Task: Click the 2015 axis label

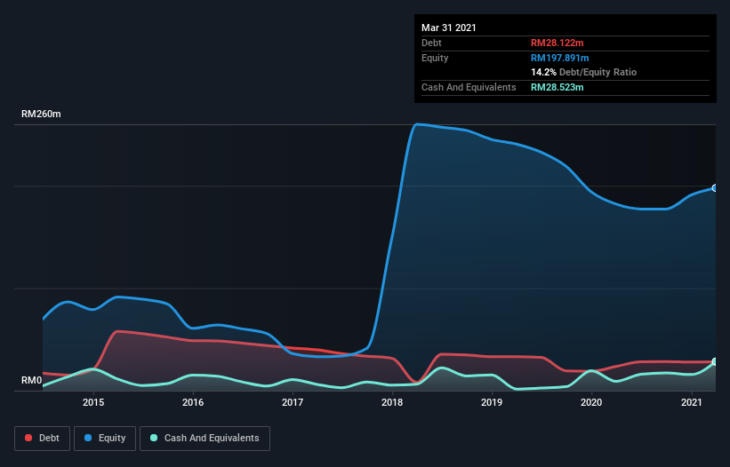Action: (93, 402)
